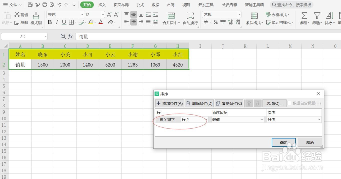This screenshot has width=341, height=179.
Task: Click 添加条件(A) in sort dialog
Action: (x=169, y=103)
